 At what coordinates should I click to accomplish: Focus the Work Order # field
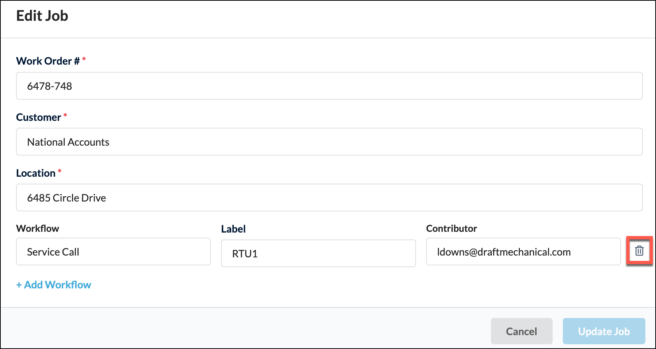click(329, 86)
